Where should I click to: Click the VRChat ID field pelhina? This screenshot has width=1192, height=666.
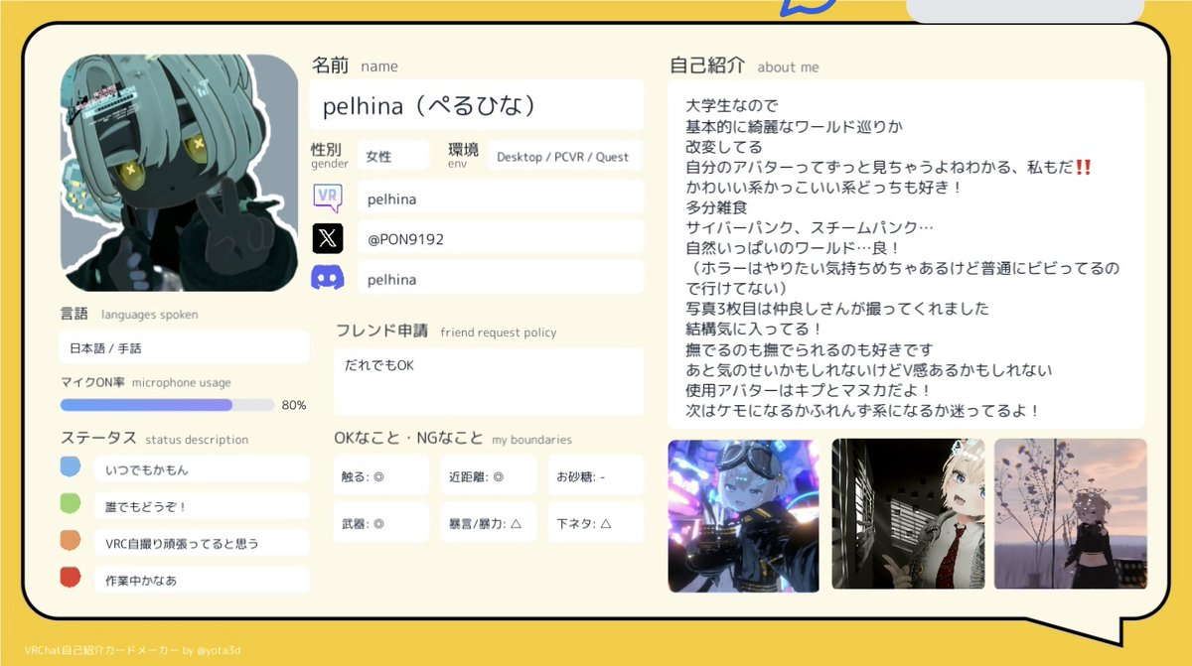pyautogui.click(x=501, y=198)
